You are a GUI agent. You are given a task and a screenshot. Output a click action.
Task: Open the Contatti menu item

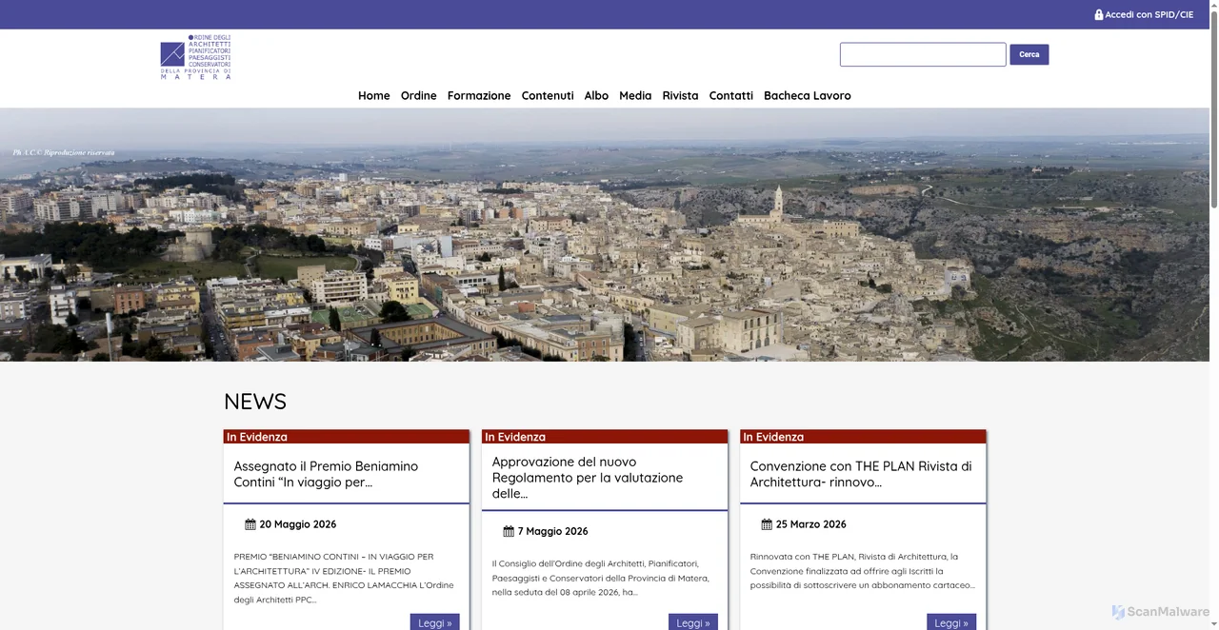[730, 95]
